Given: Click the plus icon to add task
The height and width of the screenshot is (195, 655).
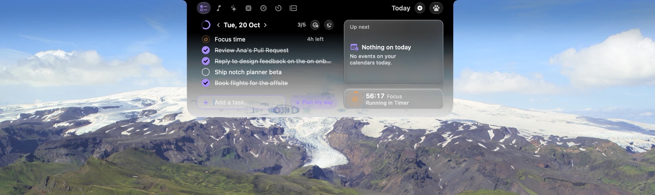Looking at the screenshot, I should pyautogui.click(x=206, y=102).
